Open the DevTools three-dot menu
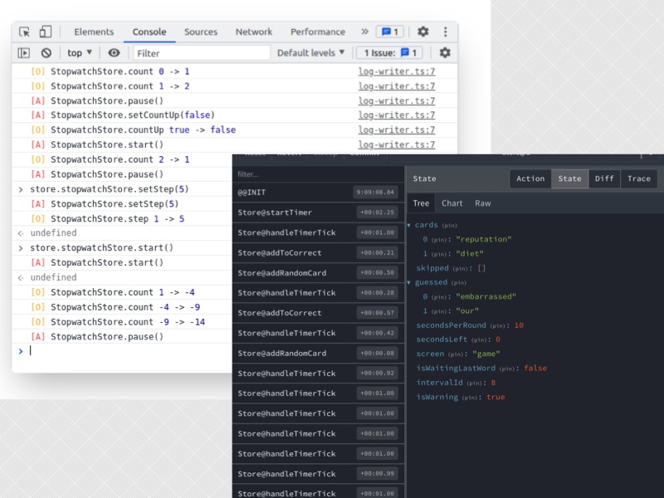This screenshot has height=498, width=664. click(445, 32)
